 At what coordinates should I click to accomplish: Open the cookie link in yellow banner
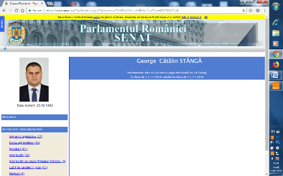(96, 17)
